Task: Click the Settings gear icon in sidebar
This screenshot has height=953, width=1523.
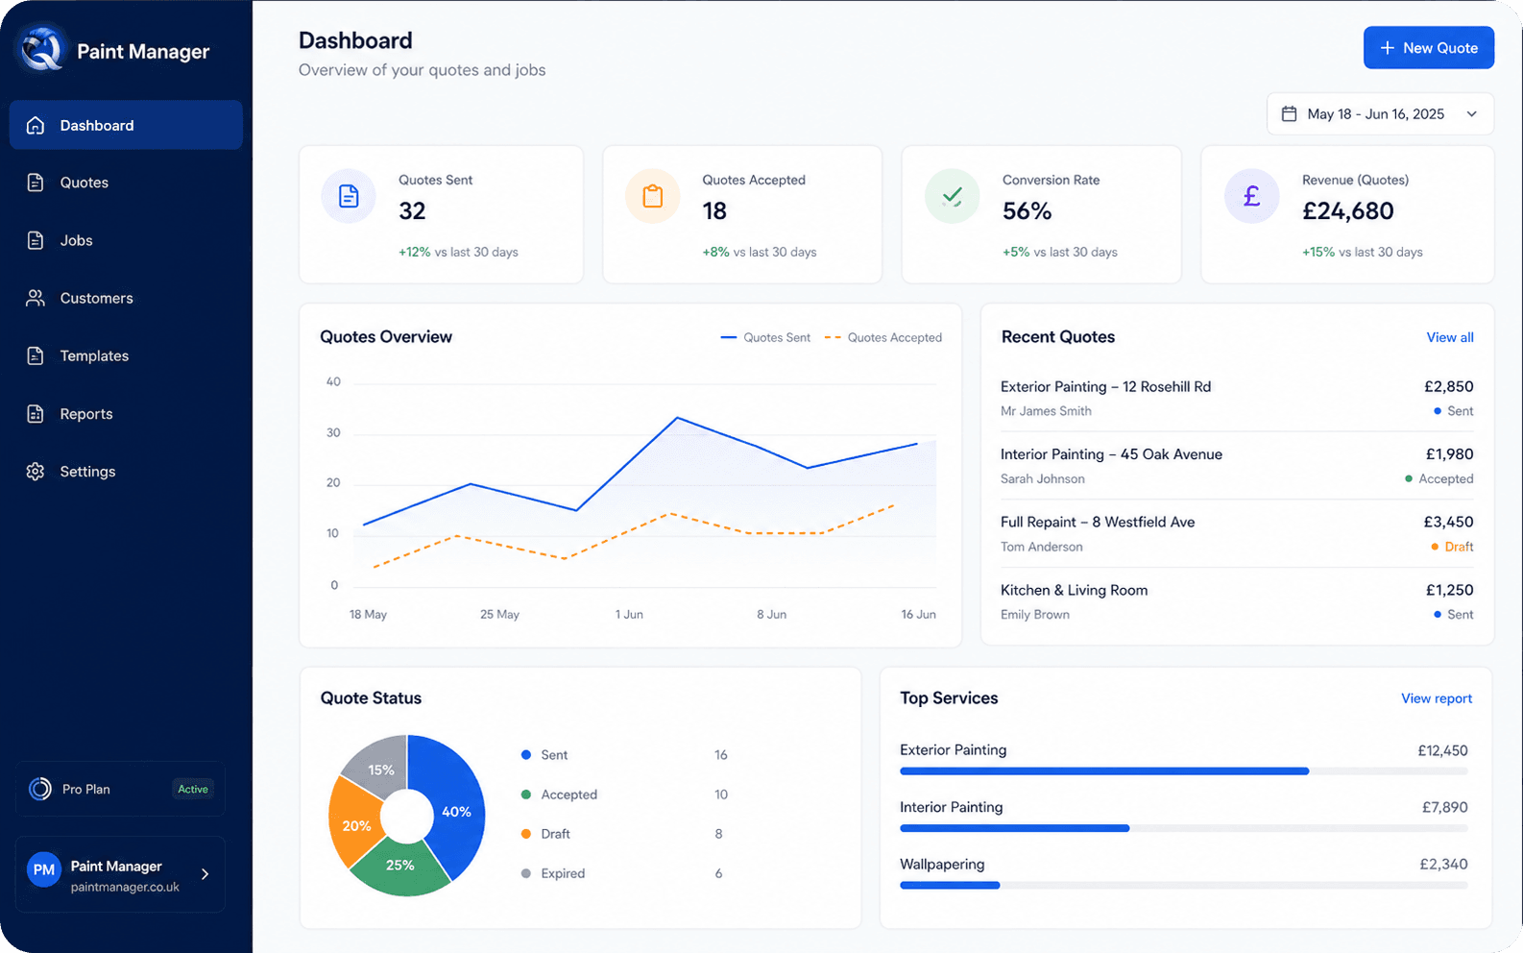Action: tap(36, 472)
